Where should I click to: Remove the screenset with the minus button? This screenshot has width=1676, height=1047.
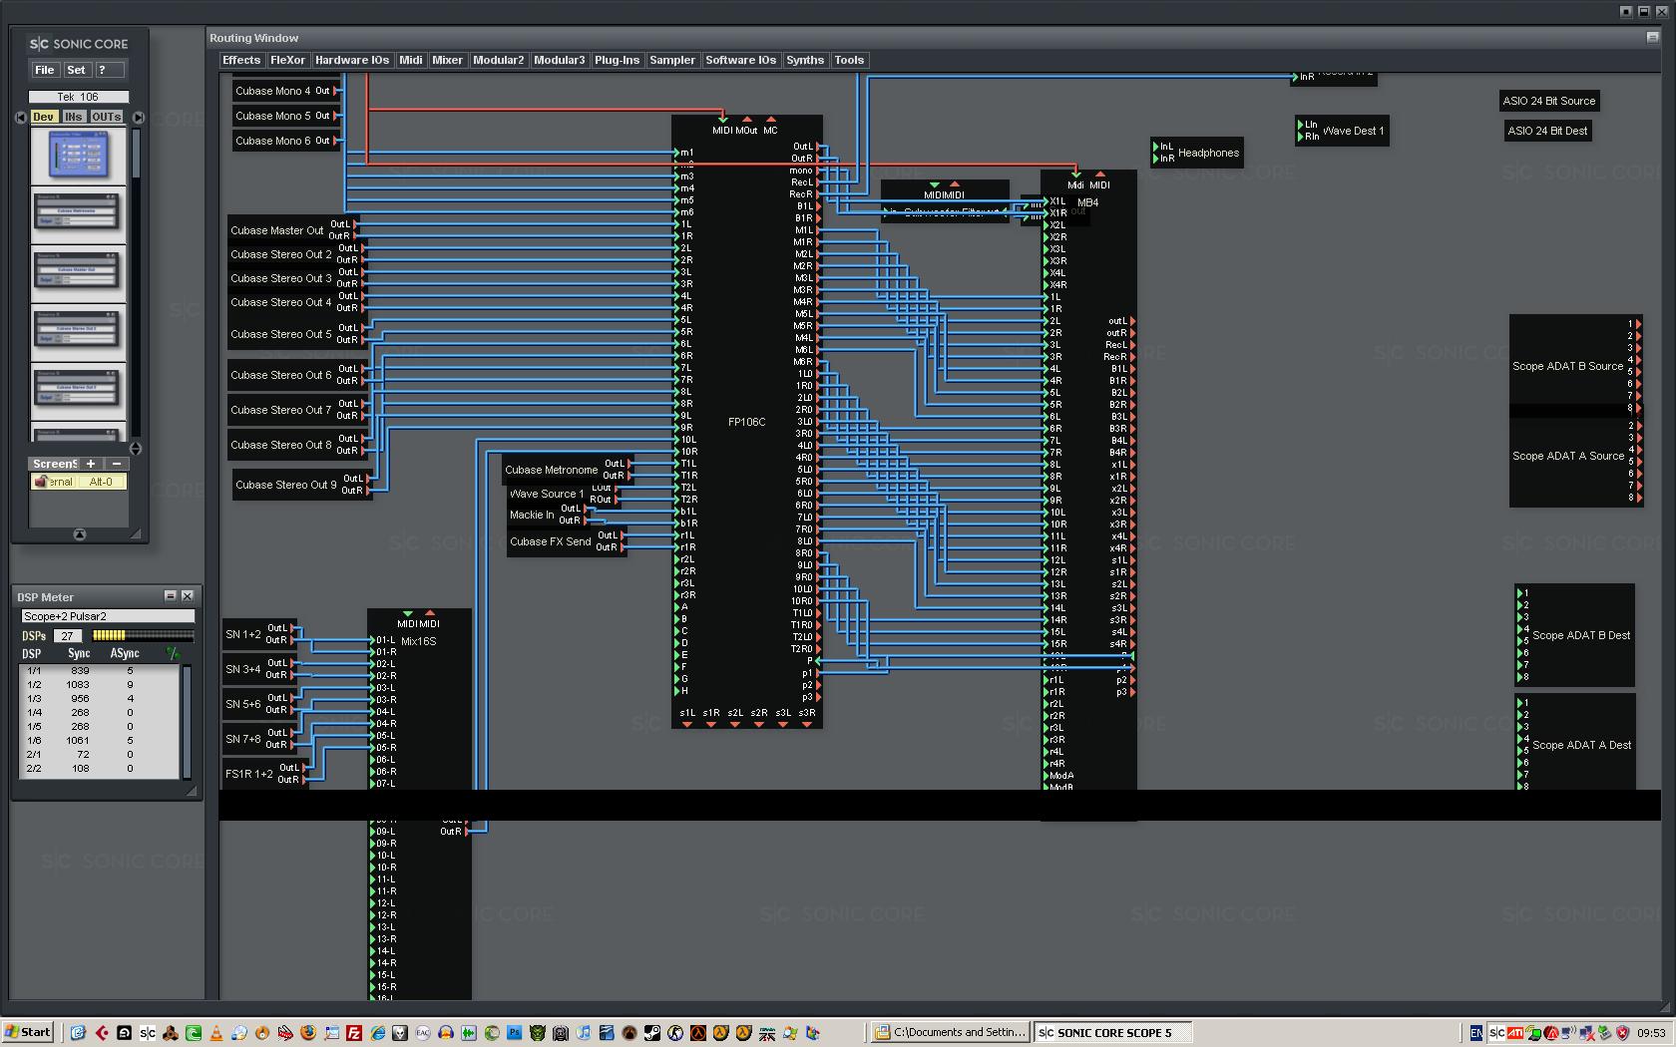pos(117,464)
